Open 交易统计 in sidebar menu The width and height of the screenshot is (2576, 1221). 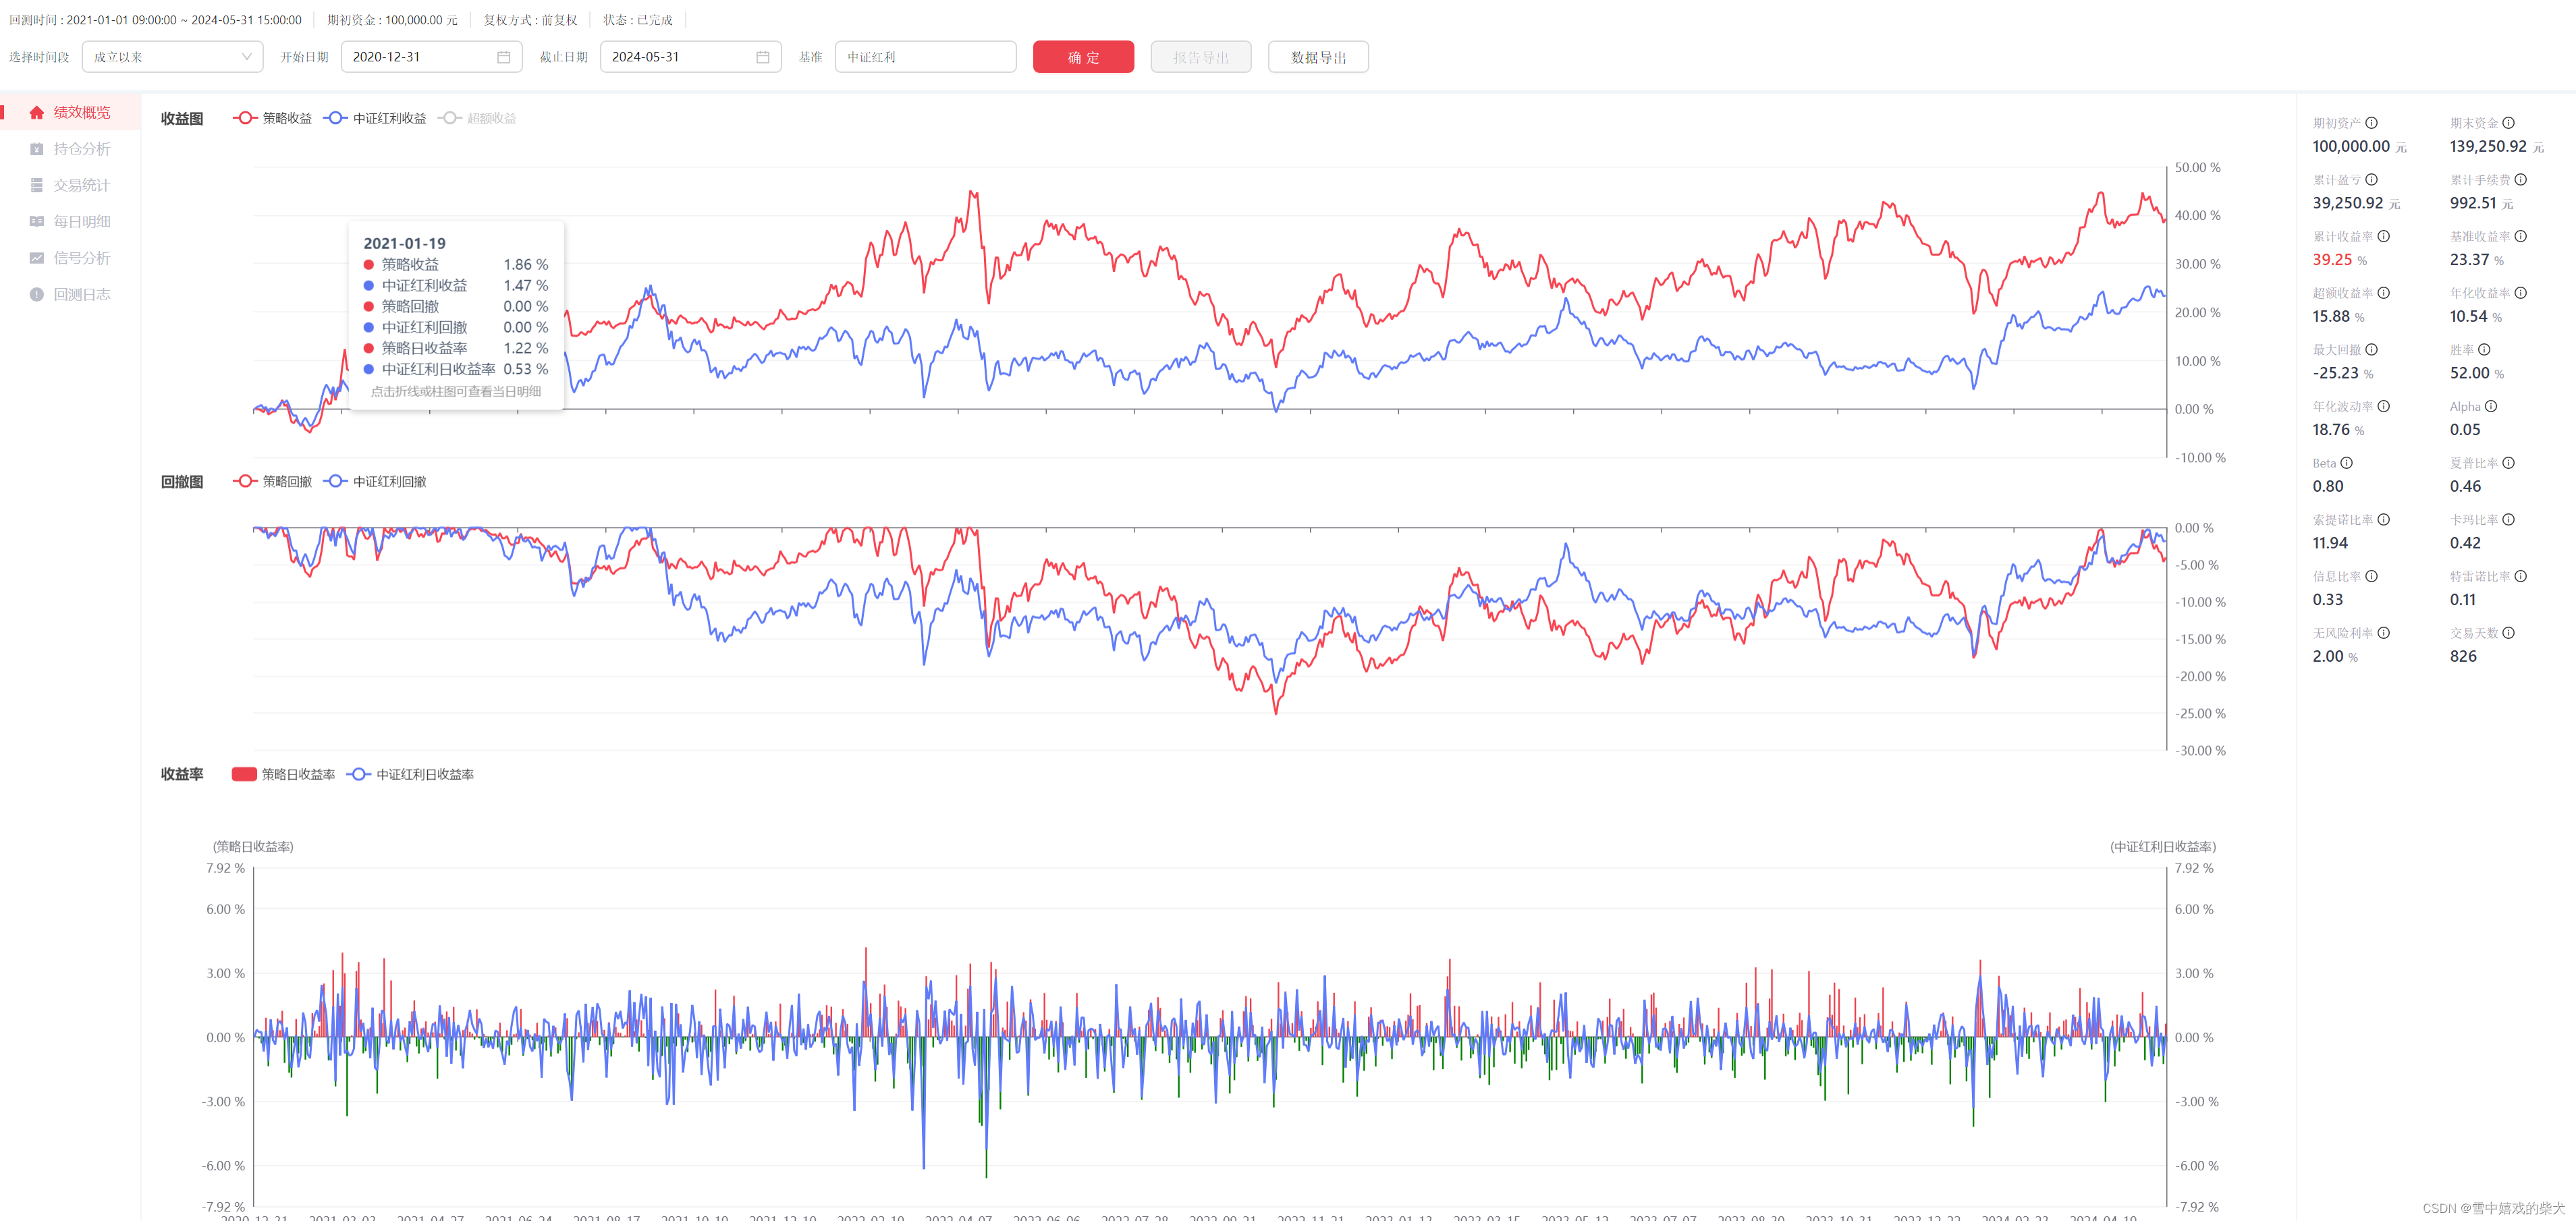click(x=81, y=186)
